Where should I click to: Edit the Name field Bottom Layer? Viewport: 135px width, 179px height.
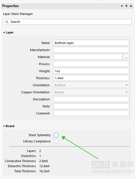pos(91,43)
